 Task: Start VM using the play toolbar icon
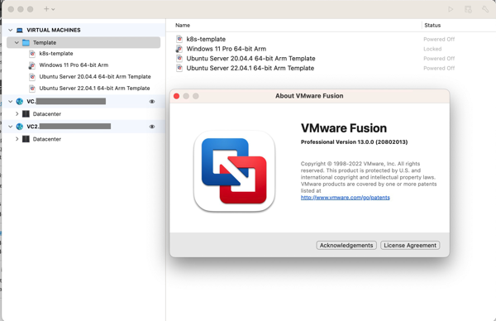coord(451,9)
